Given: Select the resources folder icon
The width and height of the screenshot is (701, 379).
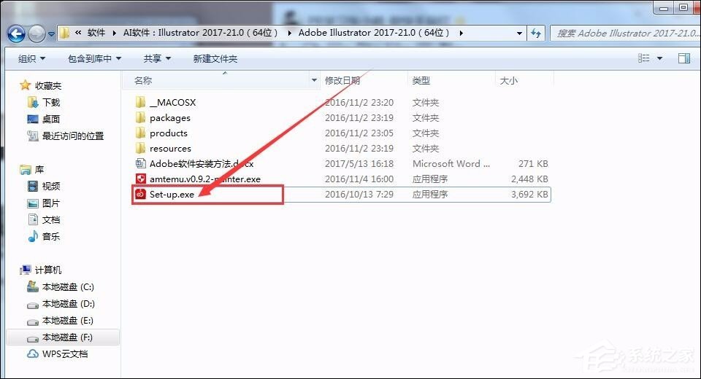Looking at the screenshot, I should coord(140,148).
